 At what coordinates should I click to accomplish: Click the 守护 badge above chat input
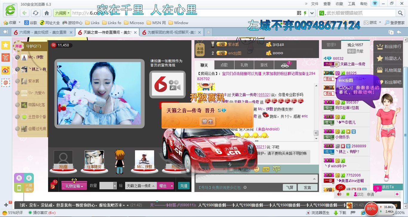[276, 169]
